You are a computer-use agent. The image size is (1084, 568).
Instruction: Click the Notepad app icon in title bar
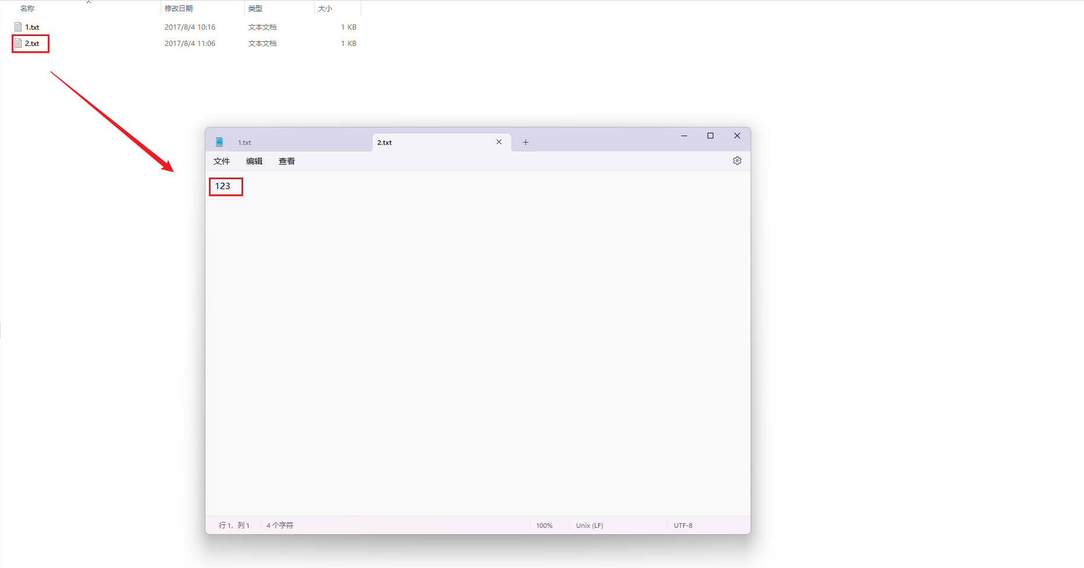click(x=219, y=142)
